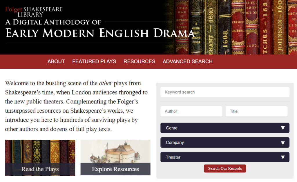
Task: Open Advanced Search from navigation bar
Action: point(187,61)
